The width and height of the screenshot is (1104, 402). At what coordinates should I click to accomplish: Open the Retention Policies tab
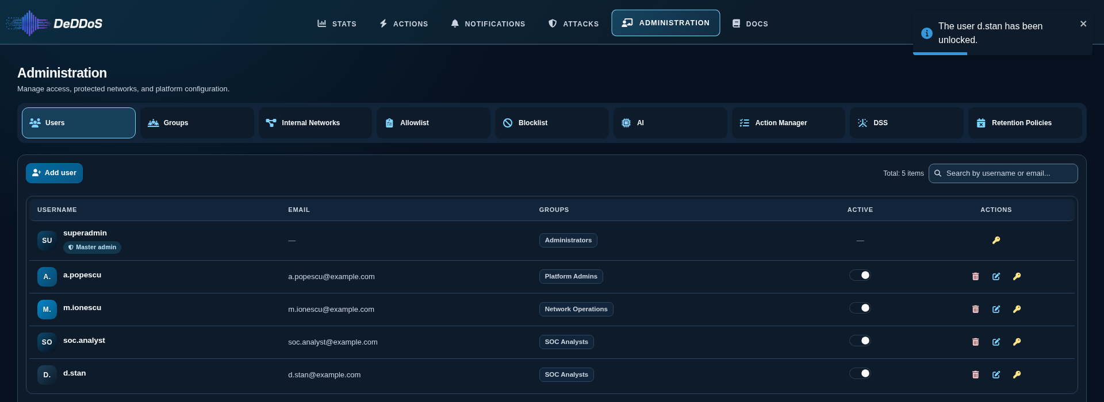point(1025,123)
